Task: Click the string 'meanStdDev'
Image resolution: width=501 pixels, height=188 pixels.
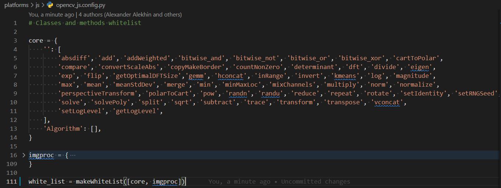Action: point(135,84)
